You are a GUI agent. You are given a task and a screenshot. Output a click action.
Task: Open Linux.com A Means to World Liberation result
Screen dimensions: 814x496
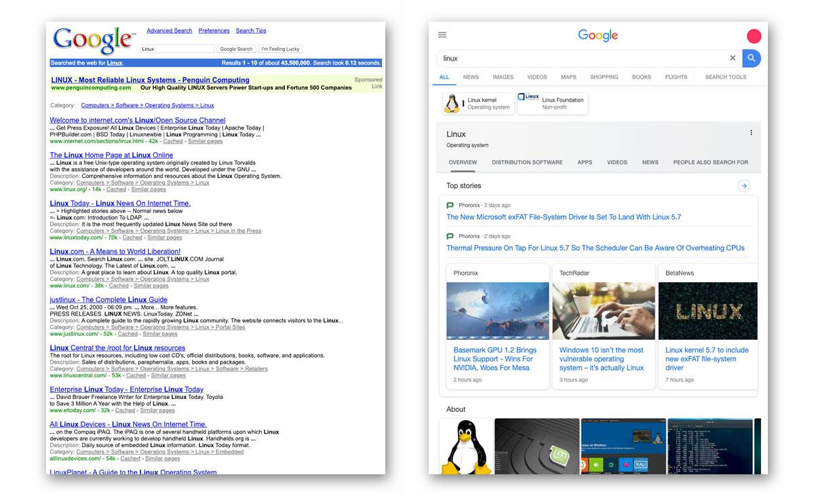[115, 251]
